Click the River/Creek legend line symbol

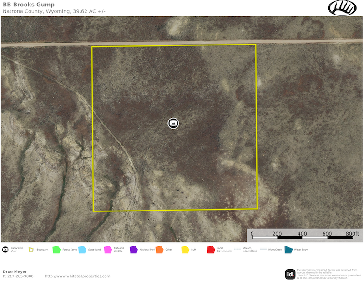(x=263, y=250)
